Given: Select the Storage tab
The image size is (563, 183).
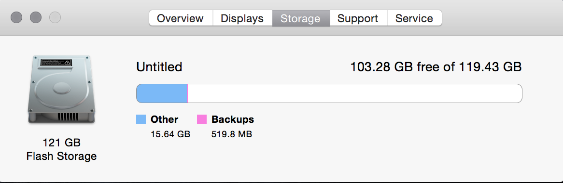Looking at the screenshot, I should coord(301,18).
